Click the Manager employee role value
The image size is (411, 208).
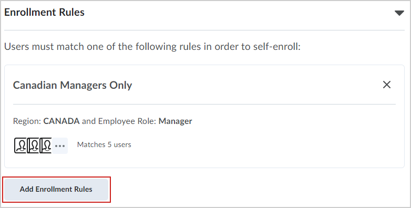(x=176, y=121)
